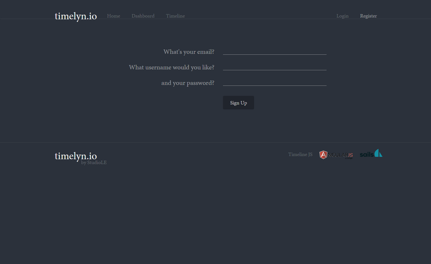Image resolution: width=431 pixels, height=264 pixels.
Task: Click into the username input field
Action: click(274, 67)
